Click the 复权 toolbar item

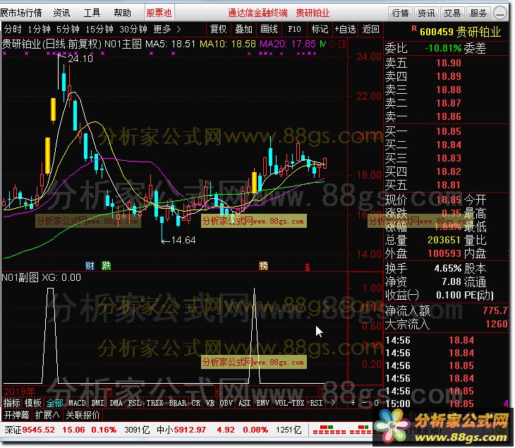218,29
